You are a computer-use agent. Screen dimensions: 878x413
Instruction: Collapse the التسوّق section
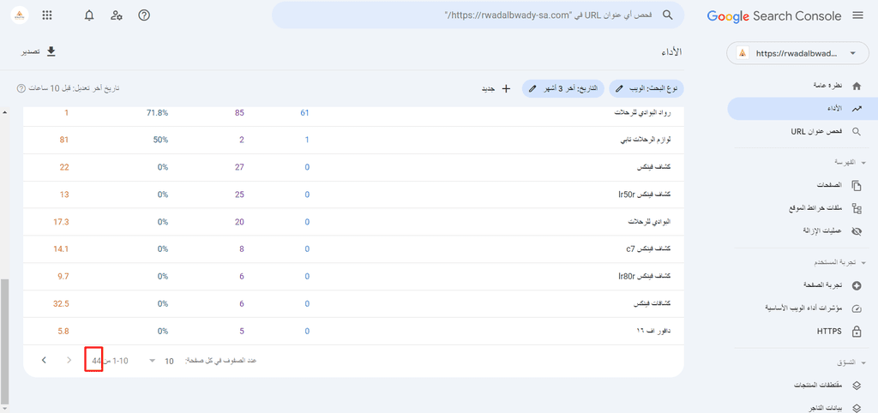pyautogui.click(x=851, y=362)
